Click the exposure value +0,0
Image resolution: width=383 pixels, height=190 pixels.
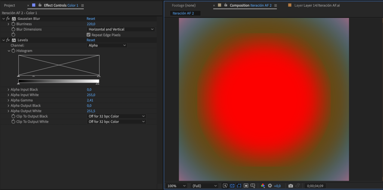(277, 186)
